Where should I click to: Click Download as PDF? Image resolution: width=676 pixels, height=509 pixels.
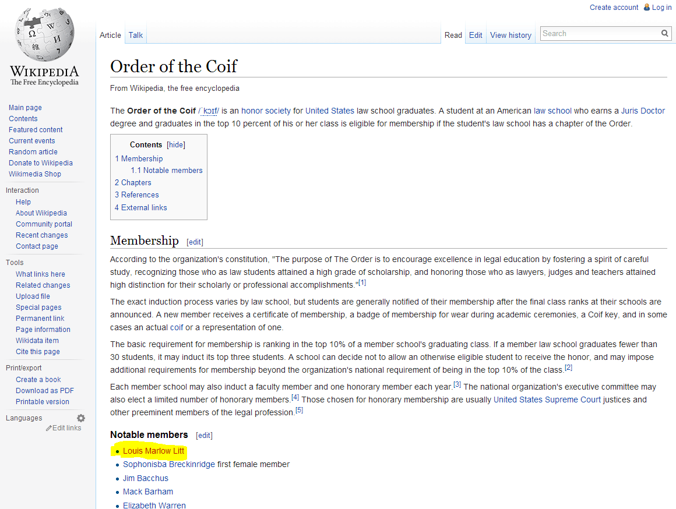[45, 390]
